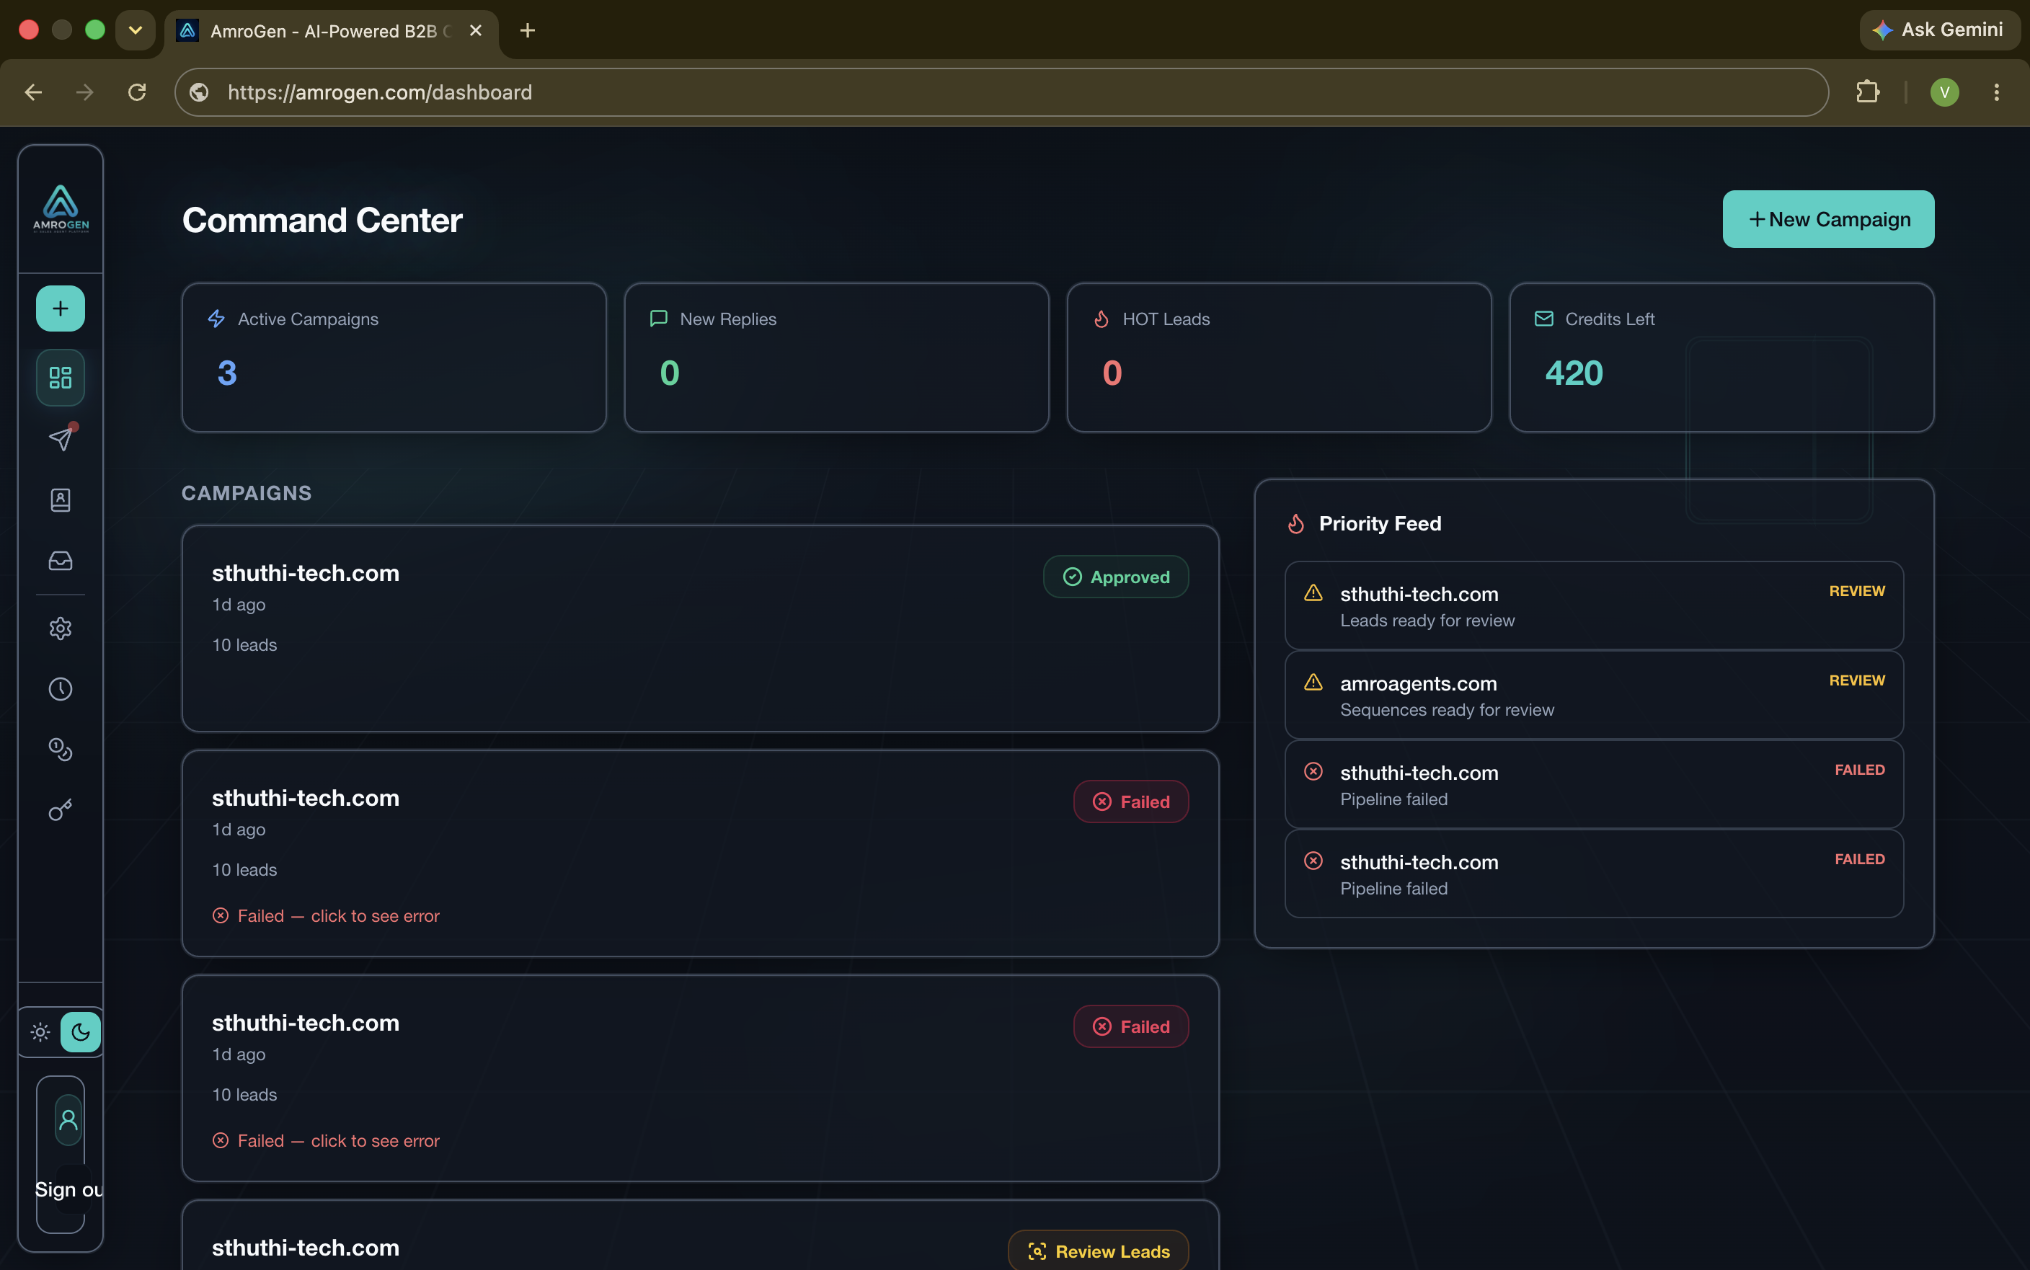Image resolution: width=2030 pixels, height=1270 pixels.
Task: Click '10 leads' text in Approved campaign card
Action: coord(244,645)
